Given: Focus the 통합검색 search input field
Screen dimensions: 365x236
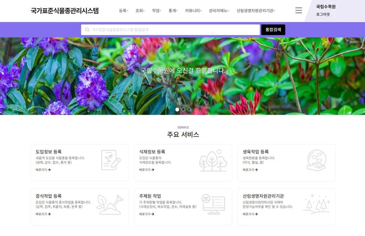Looking at the screenshot, I should click(x=170, y=30).
